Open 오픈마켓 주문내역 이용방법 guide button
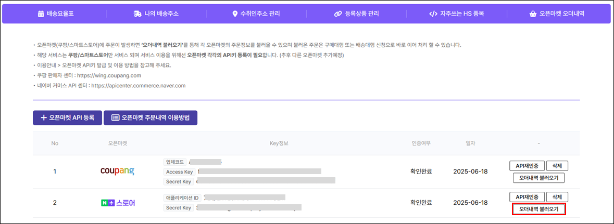The height and width of the screenshot is (224, 614). click(x=151, y=118)
